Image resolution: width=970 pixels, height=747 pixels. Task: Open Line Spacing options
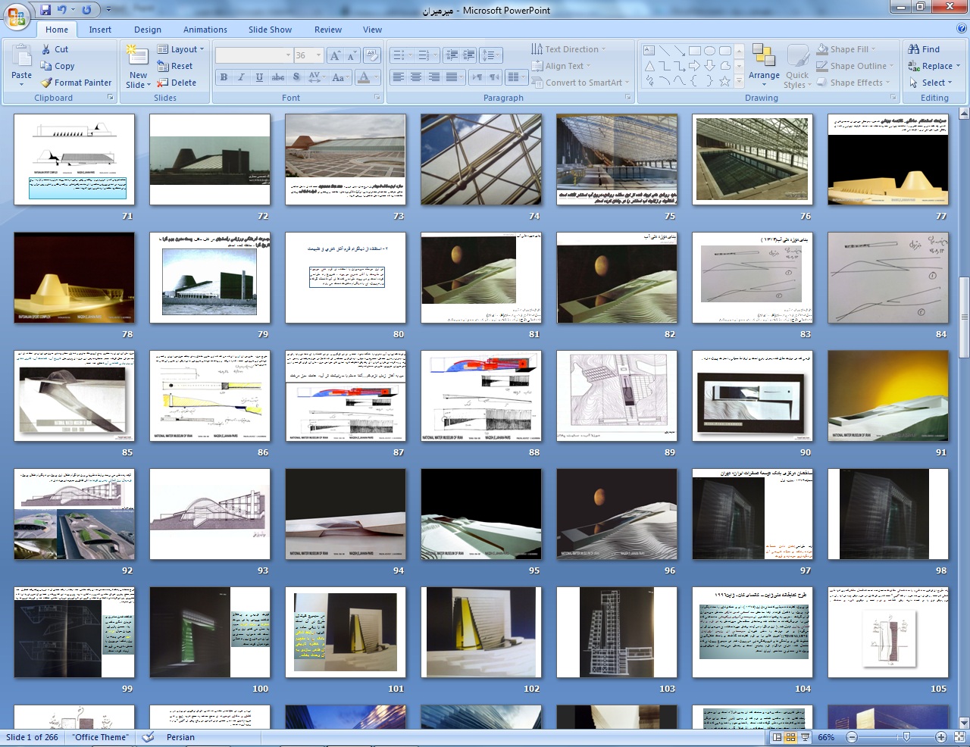pyautogui.click(x=491, y=55)
